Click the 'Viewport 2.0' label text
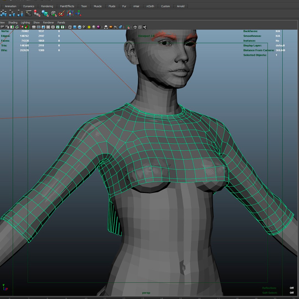299x299 pixels. click(x=146, y=36)
